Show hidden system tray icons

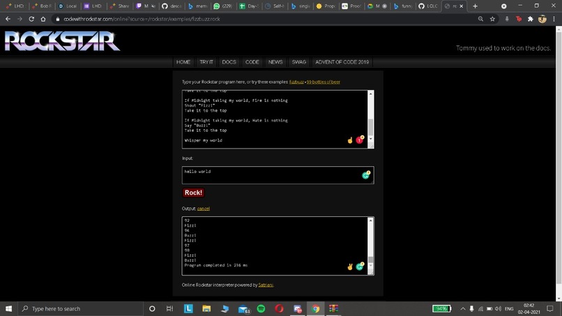coord(463,309)
